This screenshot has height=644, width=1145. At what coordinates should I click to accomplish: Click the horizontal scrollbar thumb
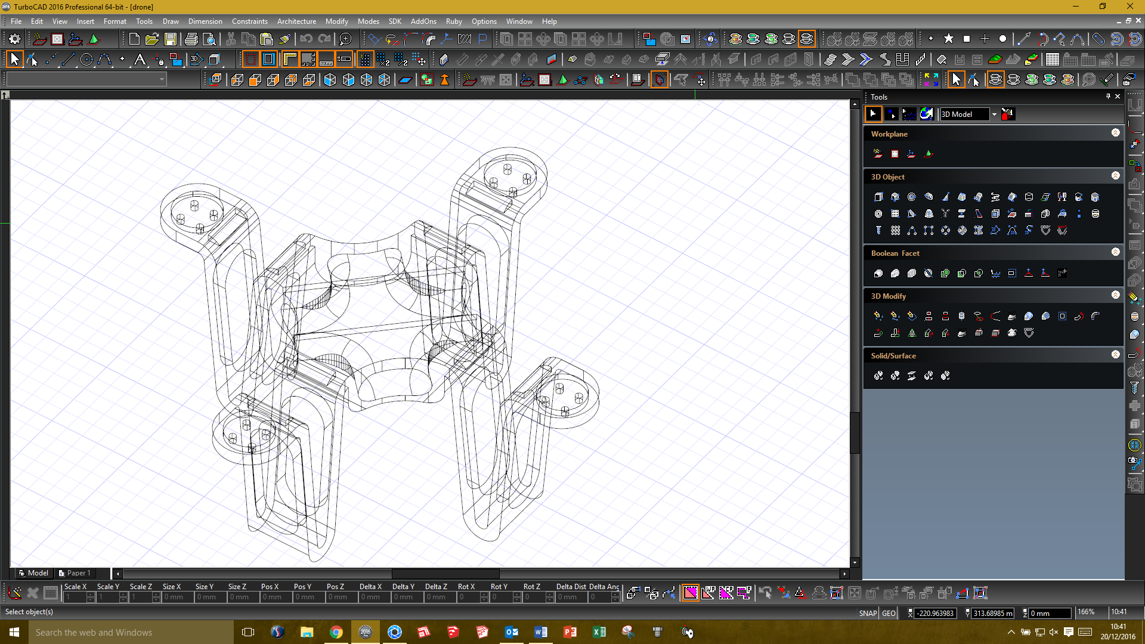[x=445, y=574]
